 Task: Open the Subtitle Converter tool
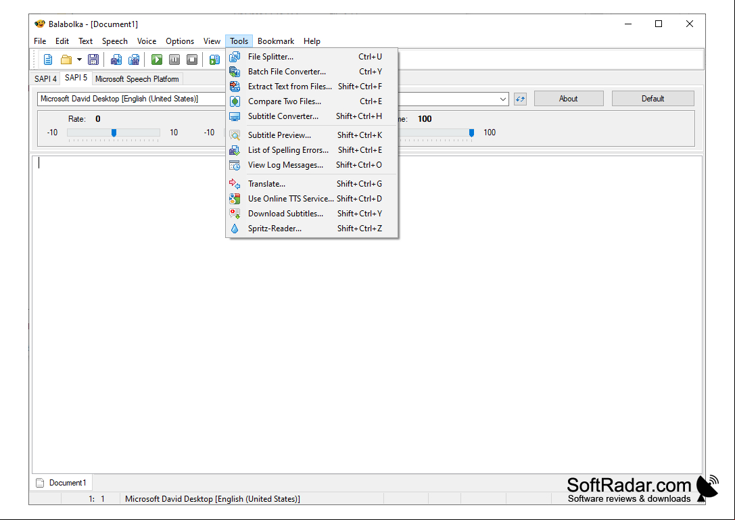pos(312,116)
